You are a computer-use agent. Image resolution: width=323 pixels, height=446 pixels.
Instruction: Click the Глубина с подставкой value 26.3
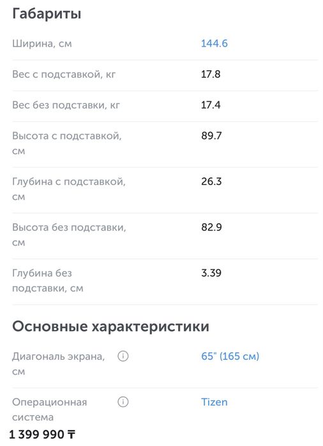click(x=211, y=181)
